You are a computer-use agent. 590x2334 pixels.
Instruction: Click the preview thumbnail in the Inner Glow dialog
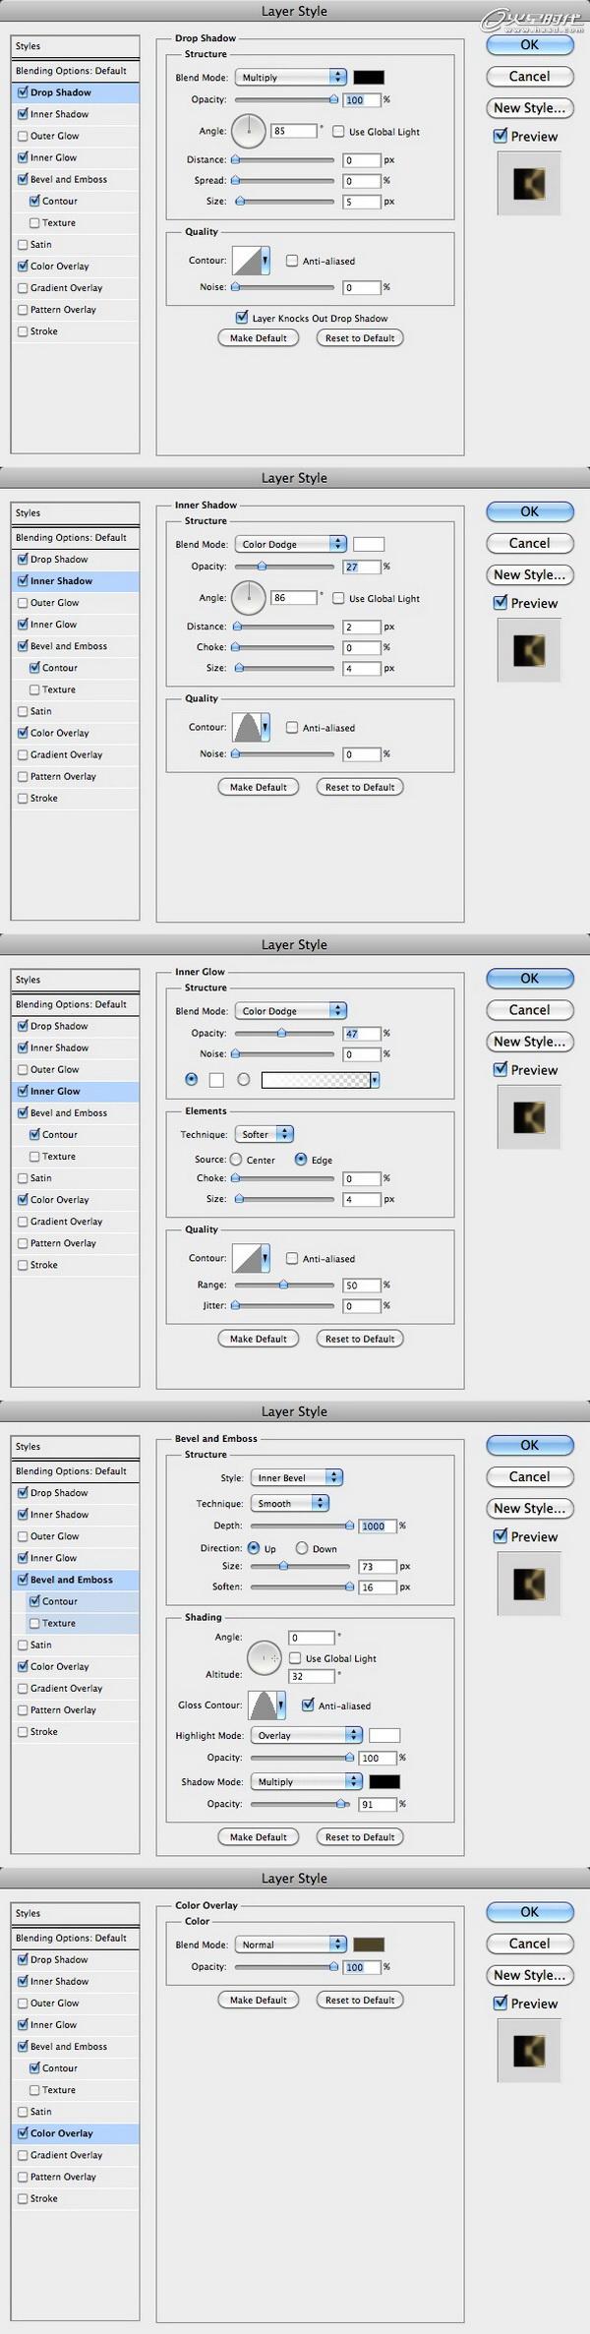[529, 1117]
